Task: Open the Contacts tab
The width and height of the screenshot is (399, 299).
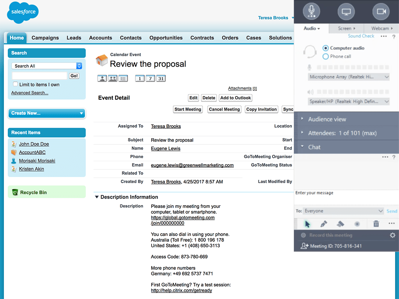Action: coord(131,38)
